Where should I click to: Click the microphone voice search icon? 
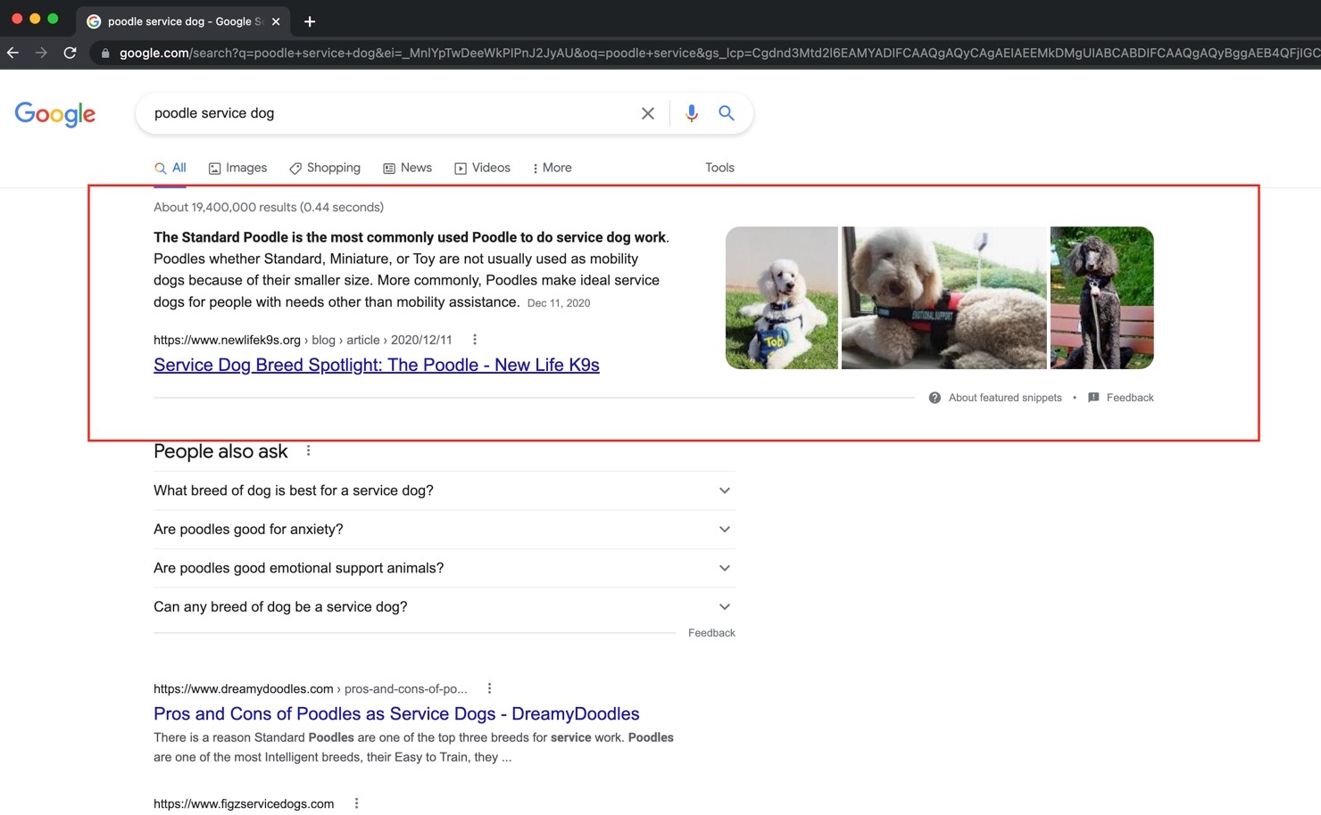(x=691, y=113)
